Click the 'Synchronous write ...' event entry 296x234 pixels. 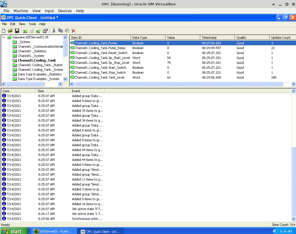[x=87, y=219]
